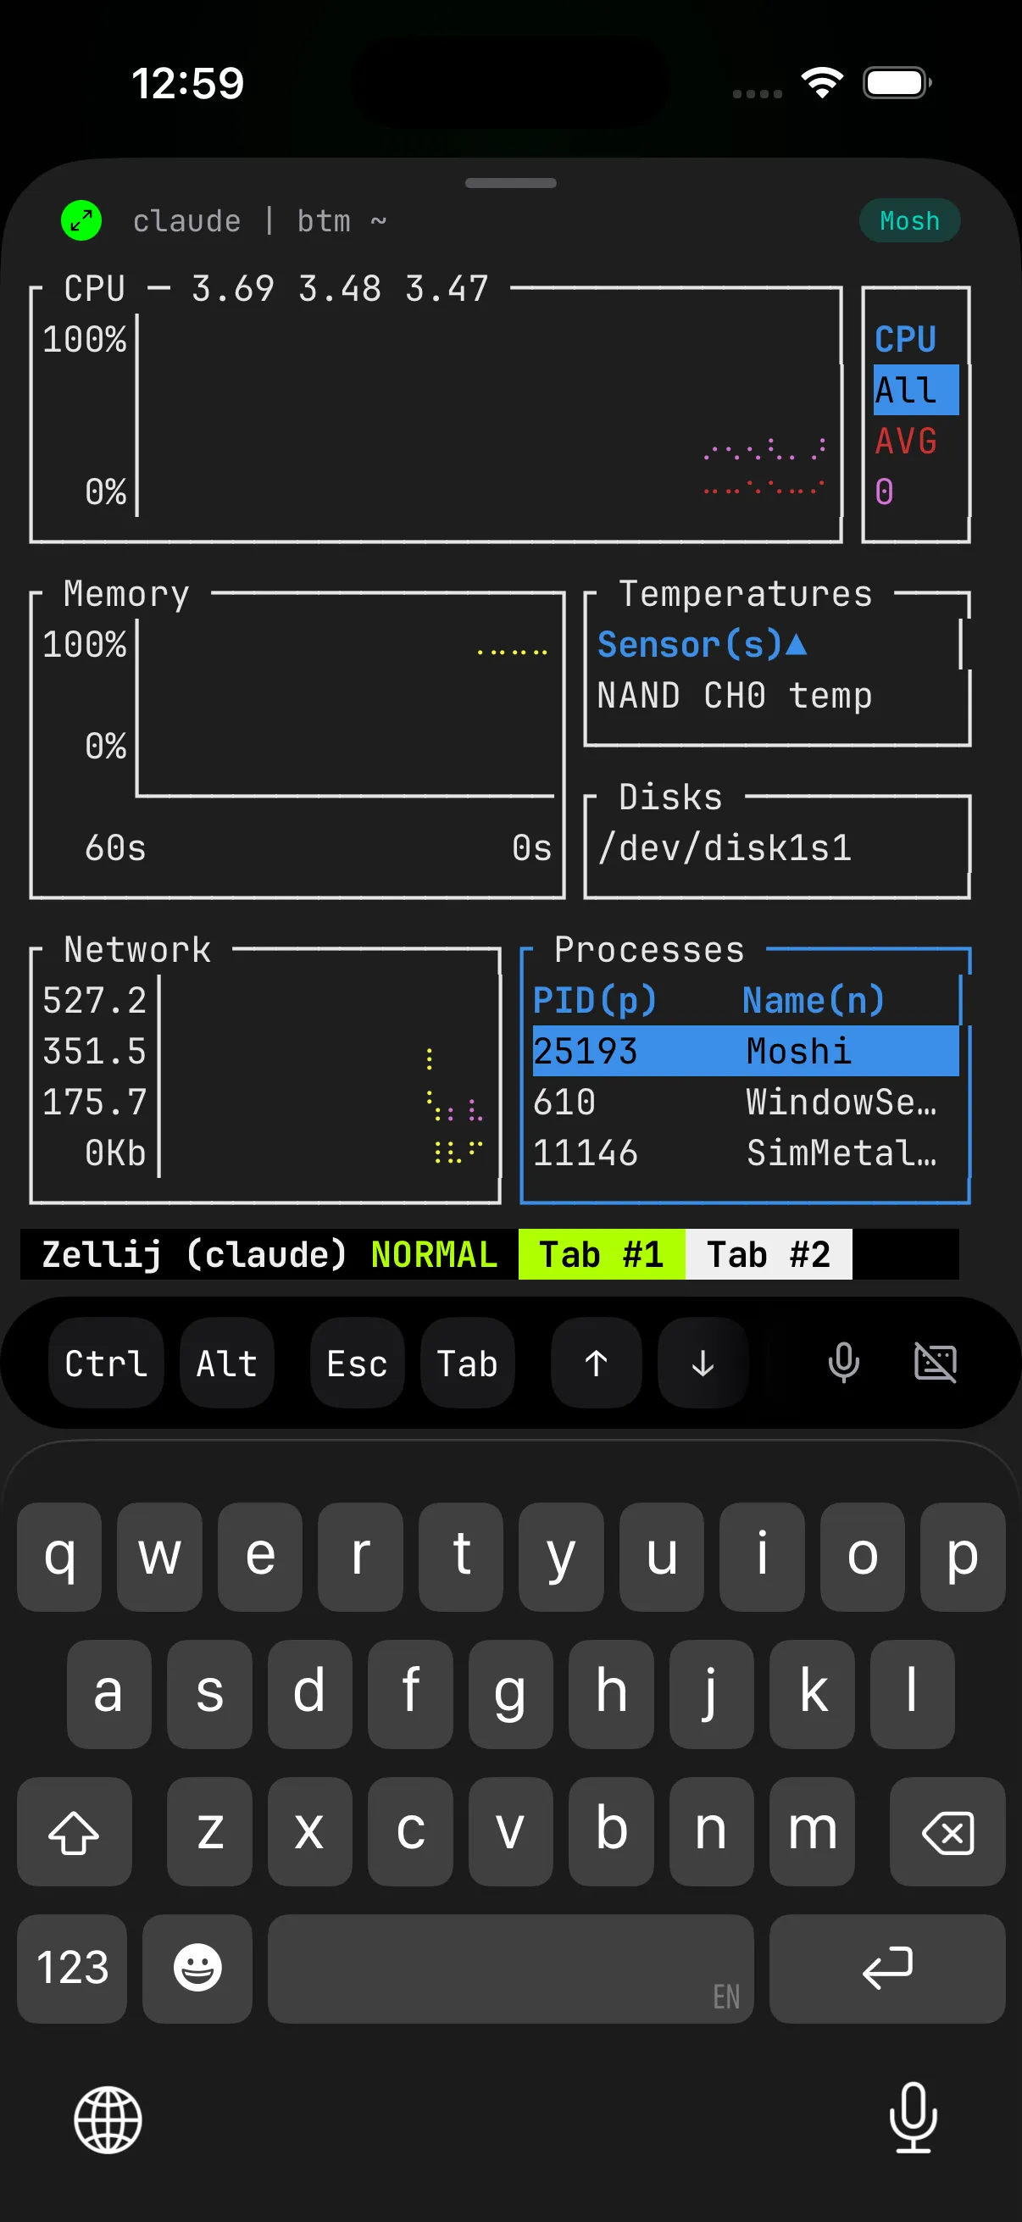
Task: Select AVG in the CPU legend
Action: coord(906,441)
